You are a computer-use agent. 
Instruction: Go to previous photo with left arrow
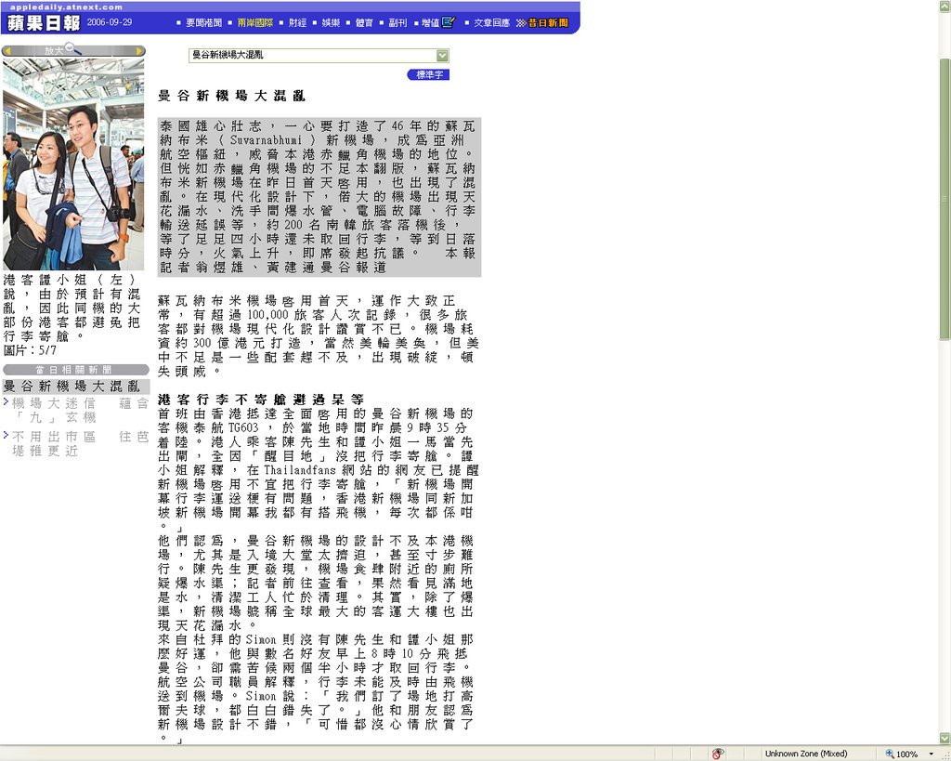point(8,51)
